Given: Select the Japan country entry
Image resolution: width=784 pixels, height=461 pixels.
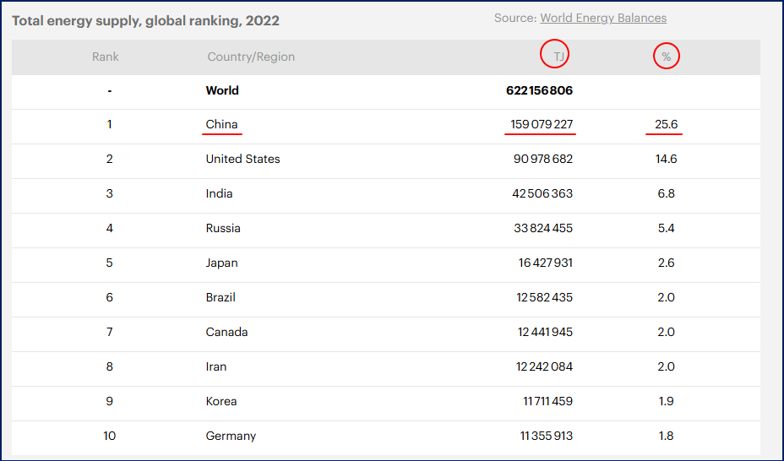Looking at the screenshot, I should click(x=221, y=263).
